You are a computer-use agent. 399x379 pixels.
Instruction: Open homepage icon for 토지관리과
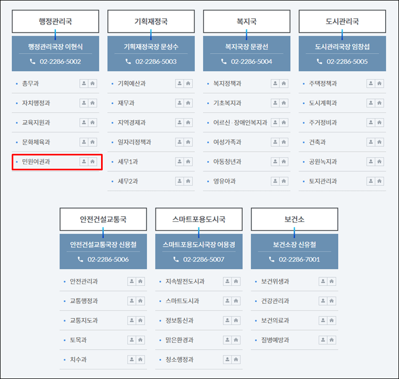[380, 181]
